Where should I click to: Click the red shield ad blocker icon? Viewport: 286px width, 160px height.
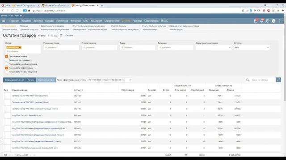(269, 11)
